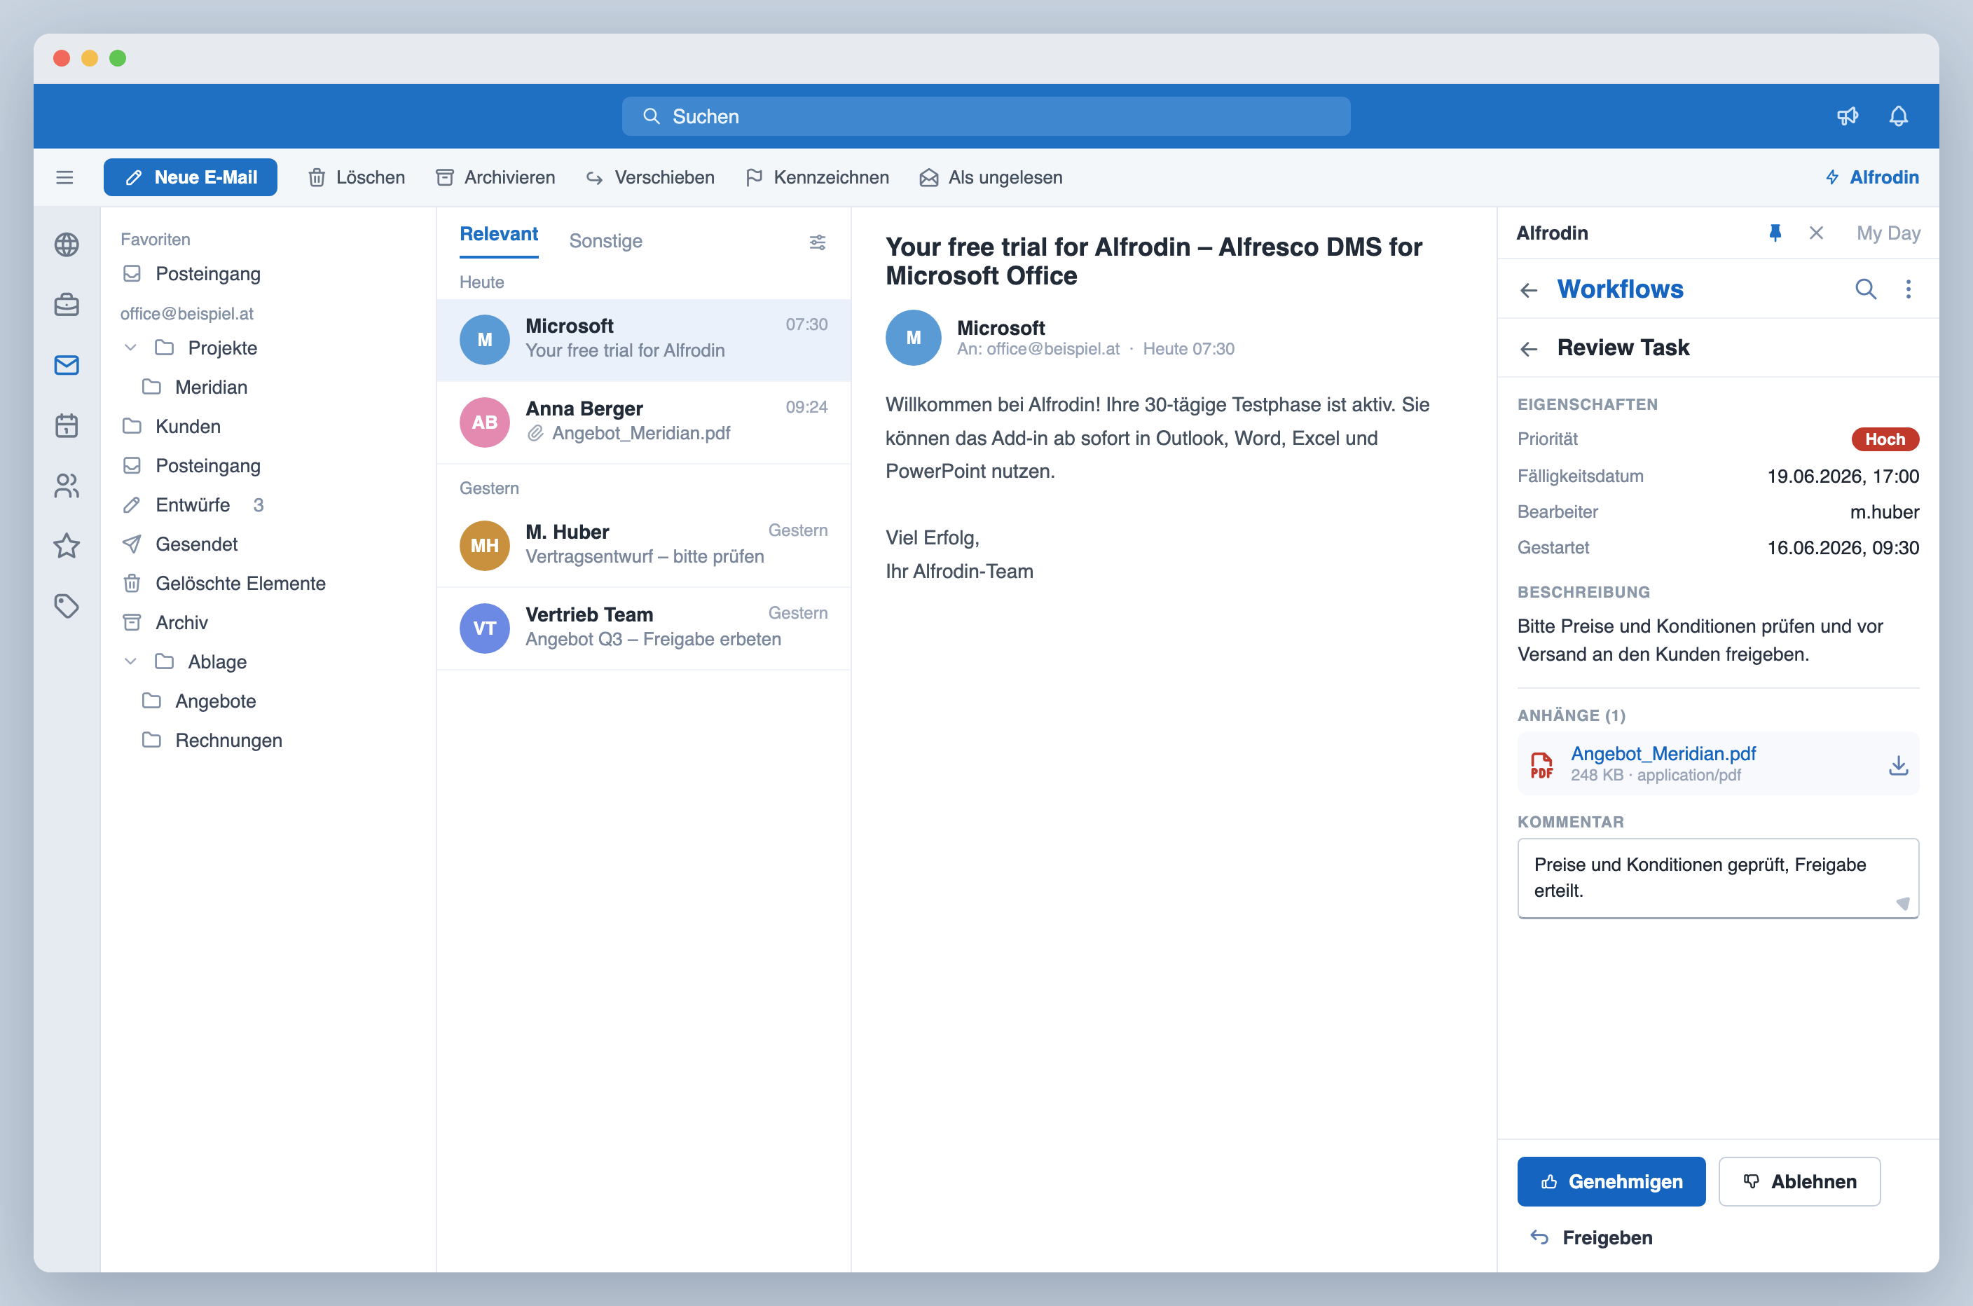This screenshot has width=1973, height=1306.
Task: Click the search icon in Workflows header
Action: pyautogui.click(x=1866, y=289)
